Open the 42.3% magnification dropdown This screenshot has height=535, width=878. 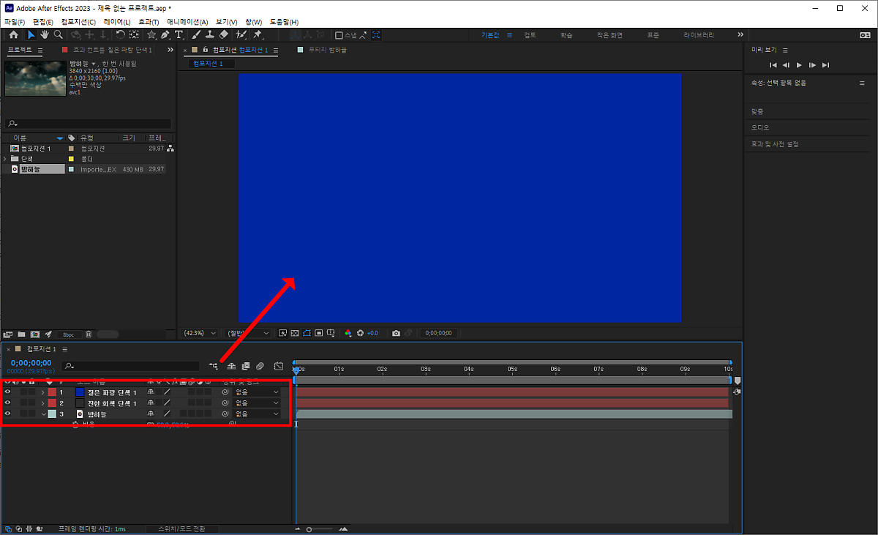point(199,333)
